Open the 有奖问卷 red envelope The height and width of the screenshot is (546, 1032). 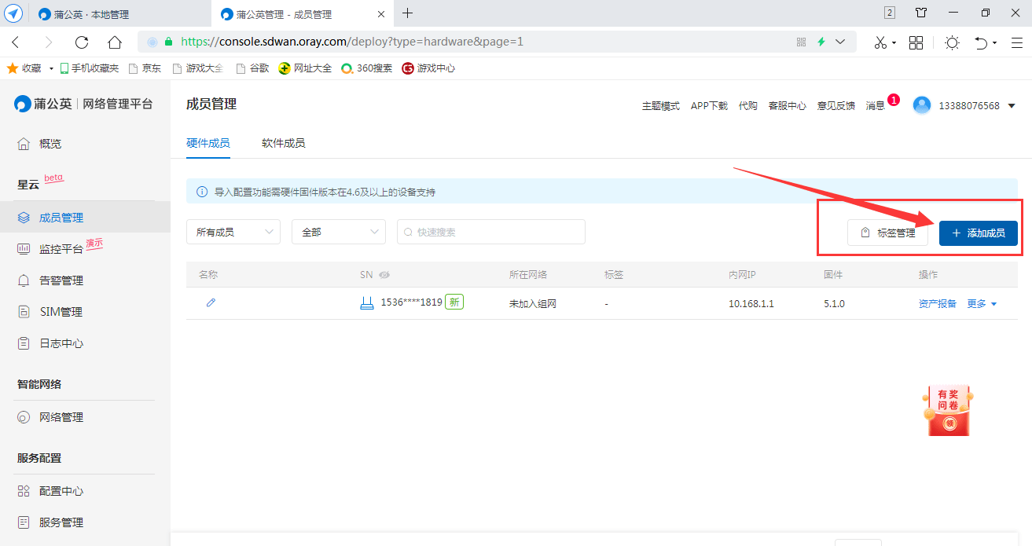click(x=947, y=411)
